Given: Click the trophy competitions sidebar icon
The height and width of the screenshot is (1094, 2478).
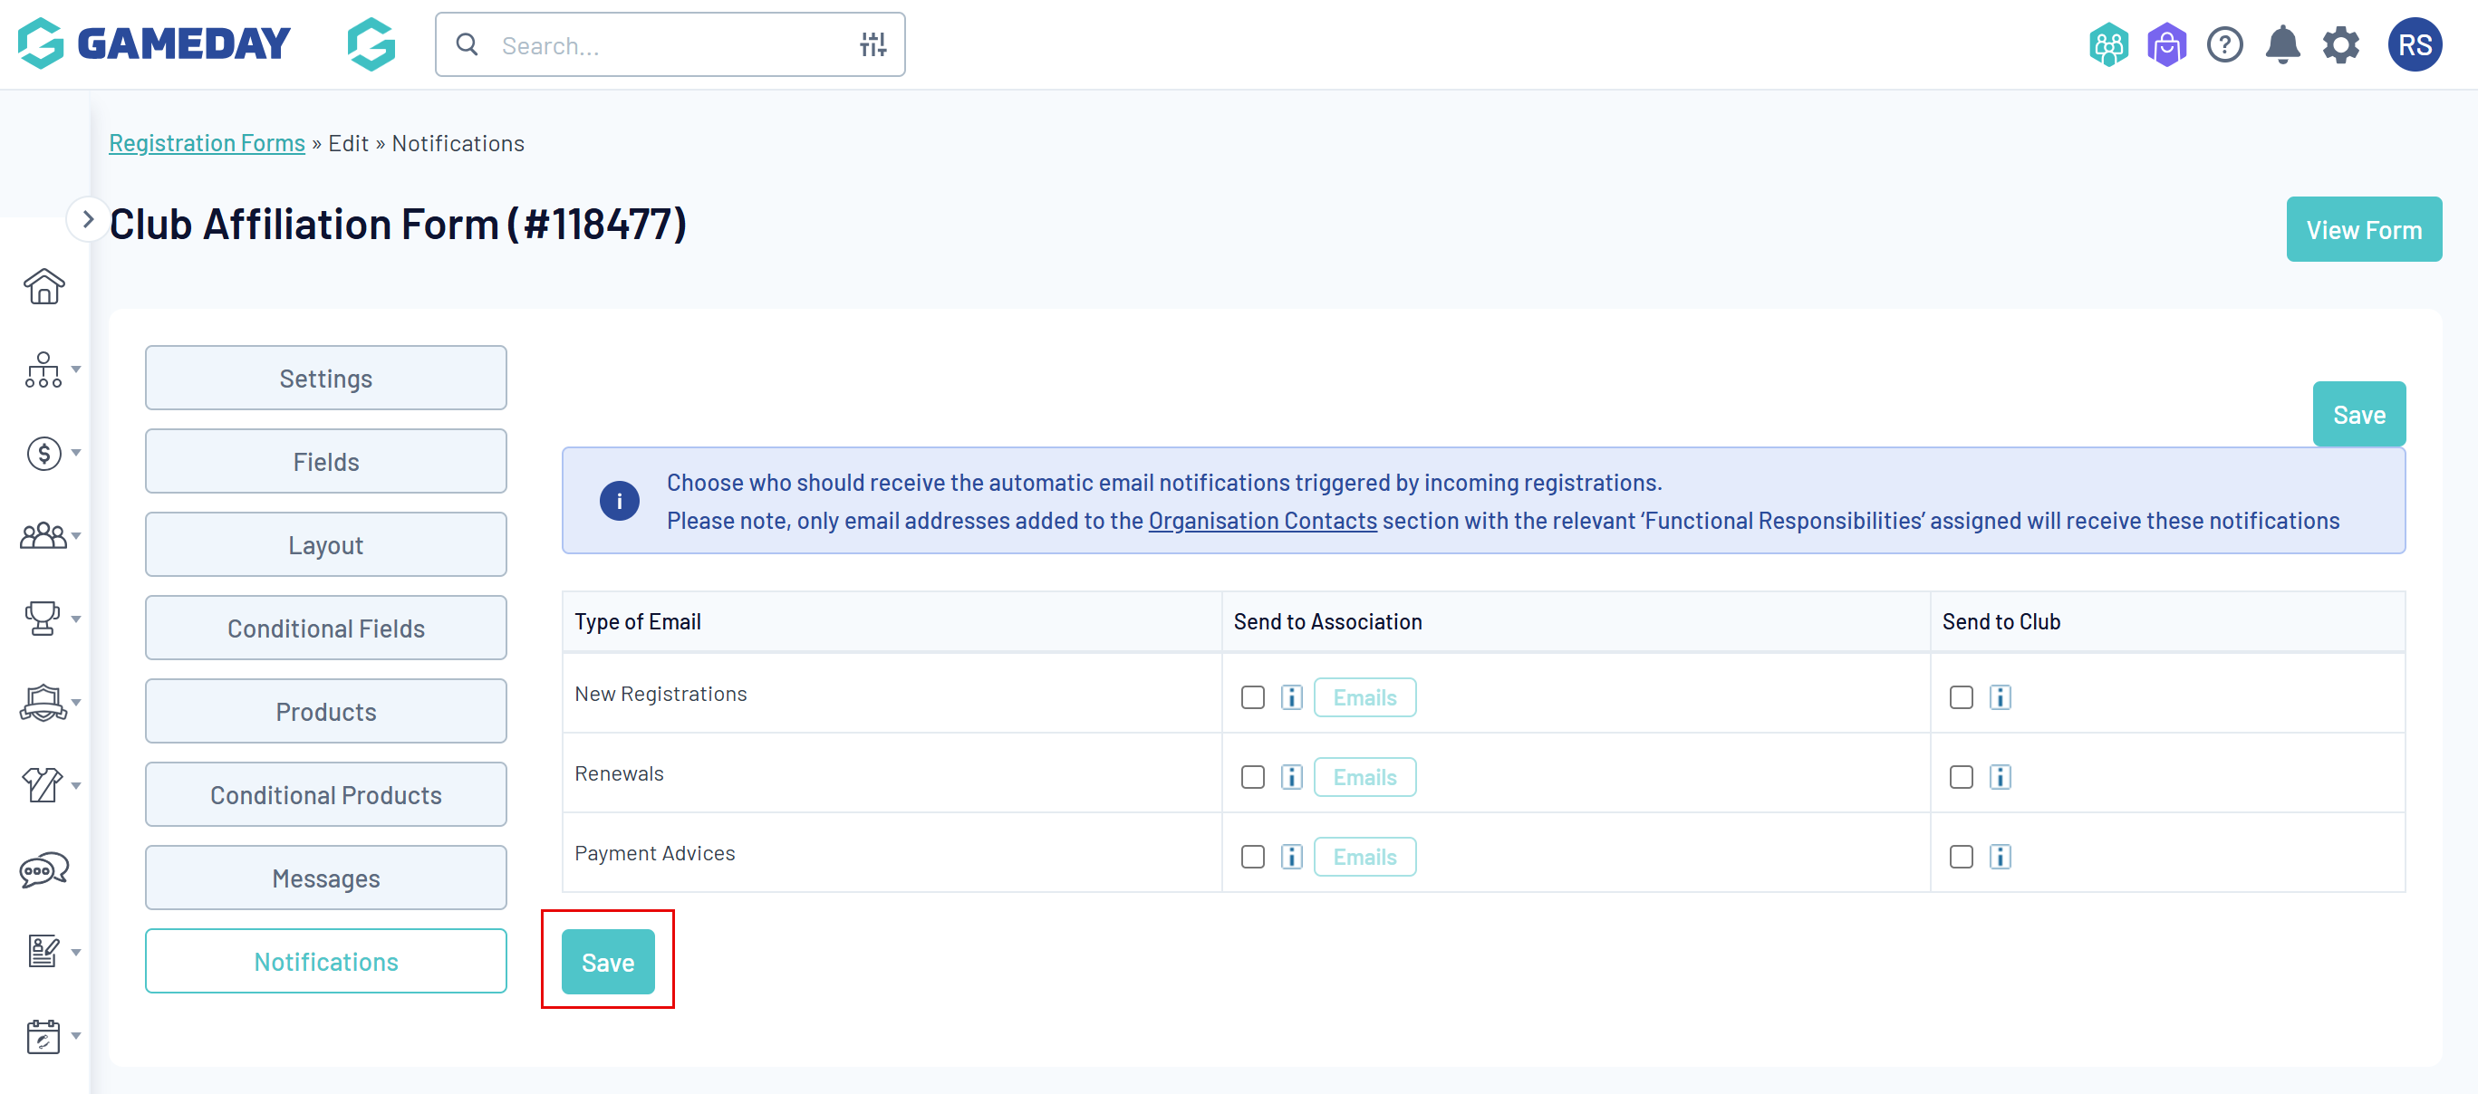Looking at the screenshot, I should tap(43, 619).
